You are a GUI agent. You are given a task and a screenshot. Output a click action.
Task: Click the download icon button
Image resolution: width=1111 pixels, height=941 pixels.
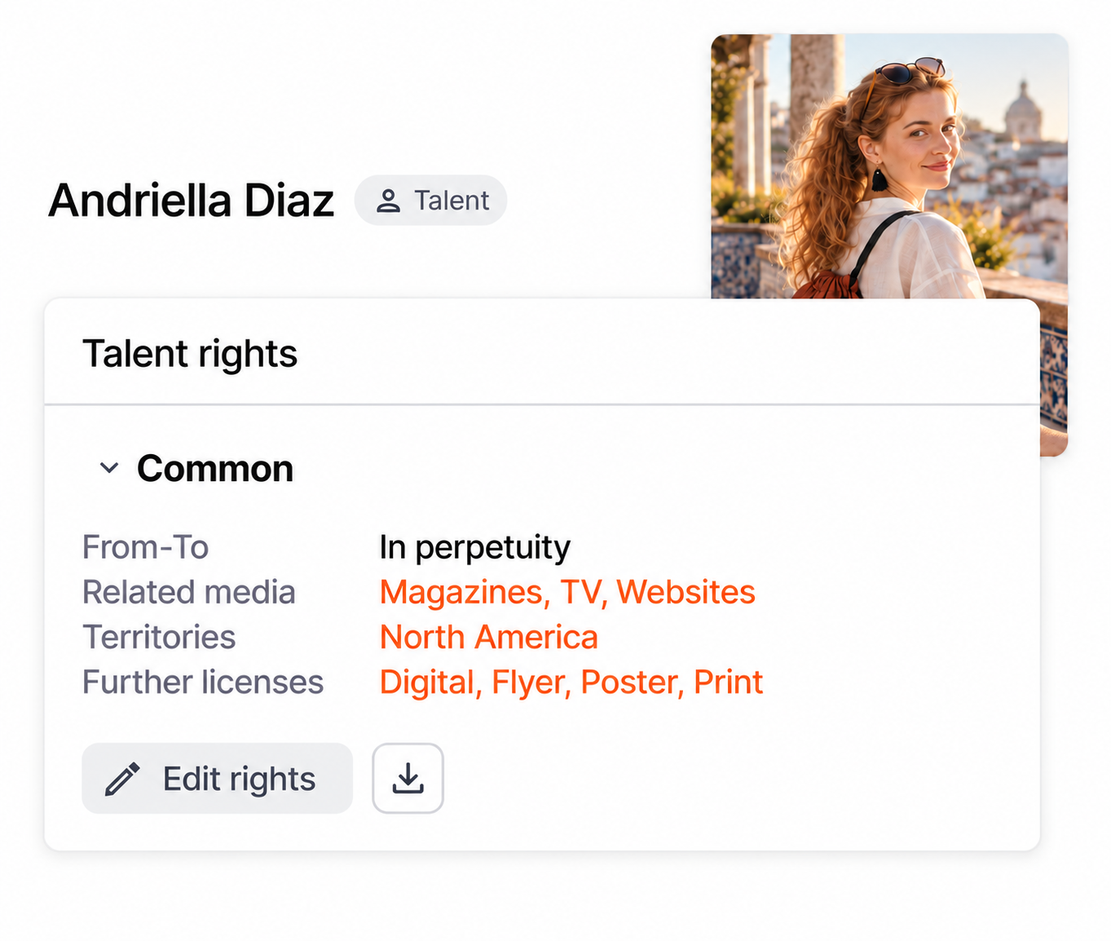click(x=408, y=778)
